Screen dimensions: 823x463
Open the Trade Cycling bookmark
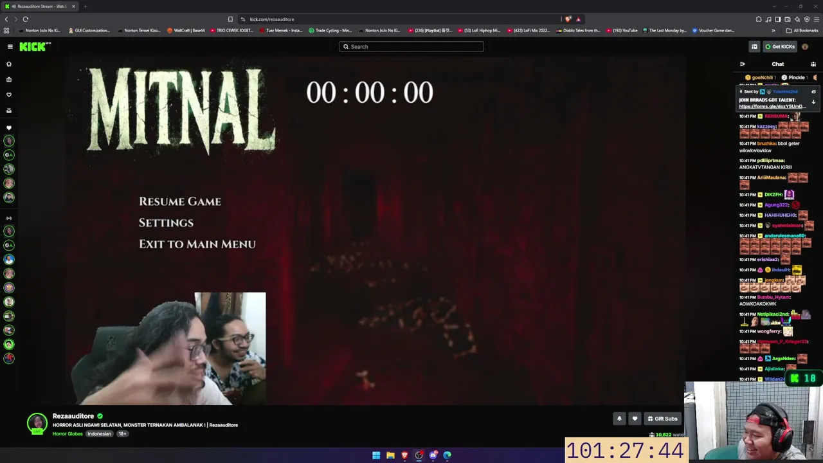[330, 30]
